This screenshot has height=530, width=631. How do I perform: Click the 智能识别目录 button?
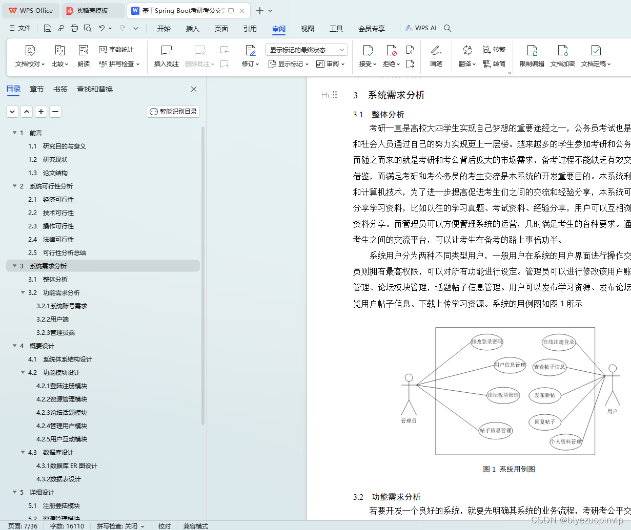[x=173, y=112]
